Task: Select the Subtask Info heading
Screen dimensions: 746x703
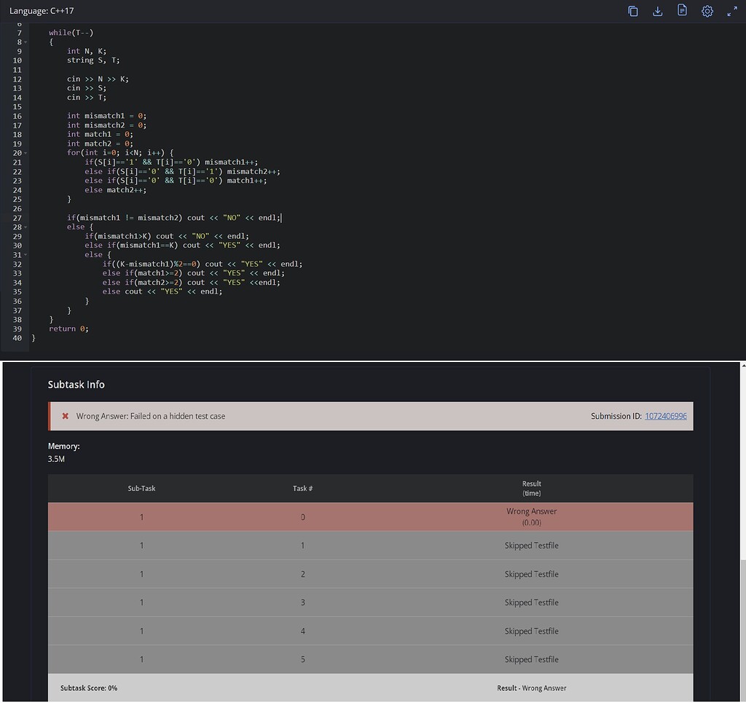Action: coord(75,385)
